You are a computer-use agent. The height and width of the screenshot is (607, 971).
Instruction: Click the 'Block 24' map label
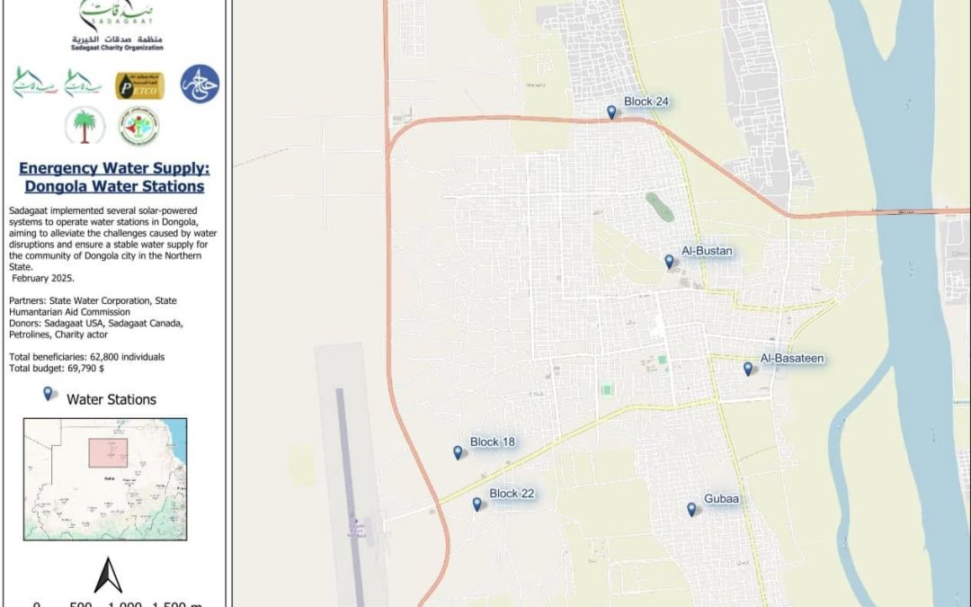click(x=646, y=102)
